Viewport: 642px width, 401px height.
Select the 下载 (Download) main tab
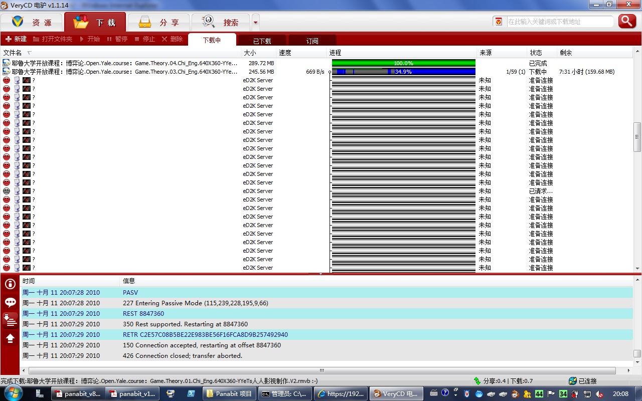pos(94,23)
